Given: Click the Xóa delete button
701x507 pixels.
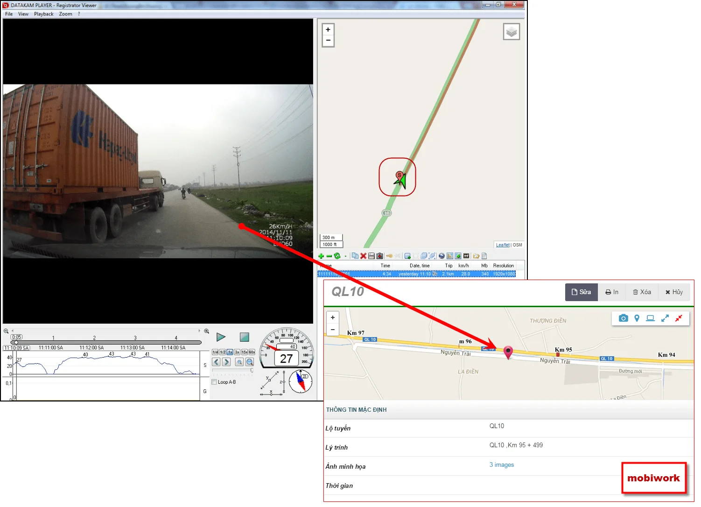Looking at the screenshot, I should 642,292.
